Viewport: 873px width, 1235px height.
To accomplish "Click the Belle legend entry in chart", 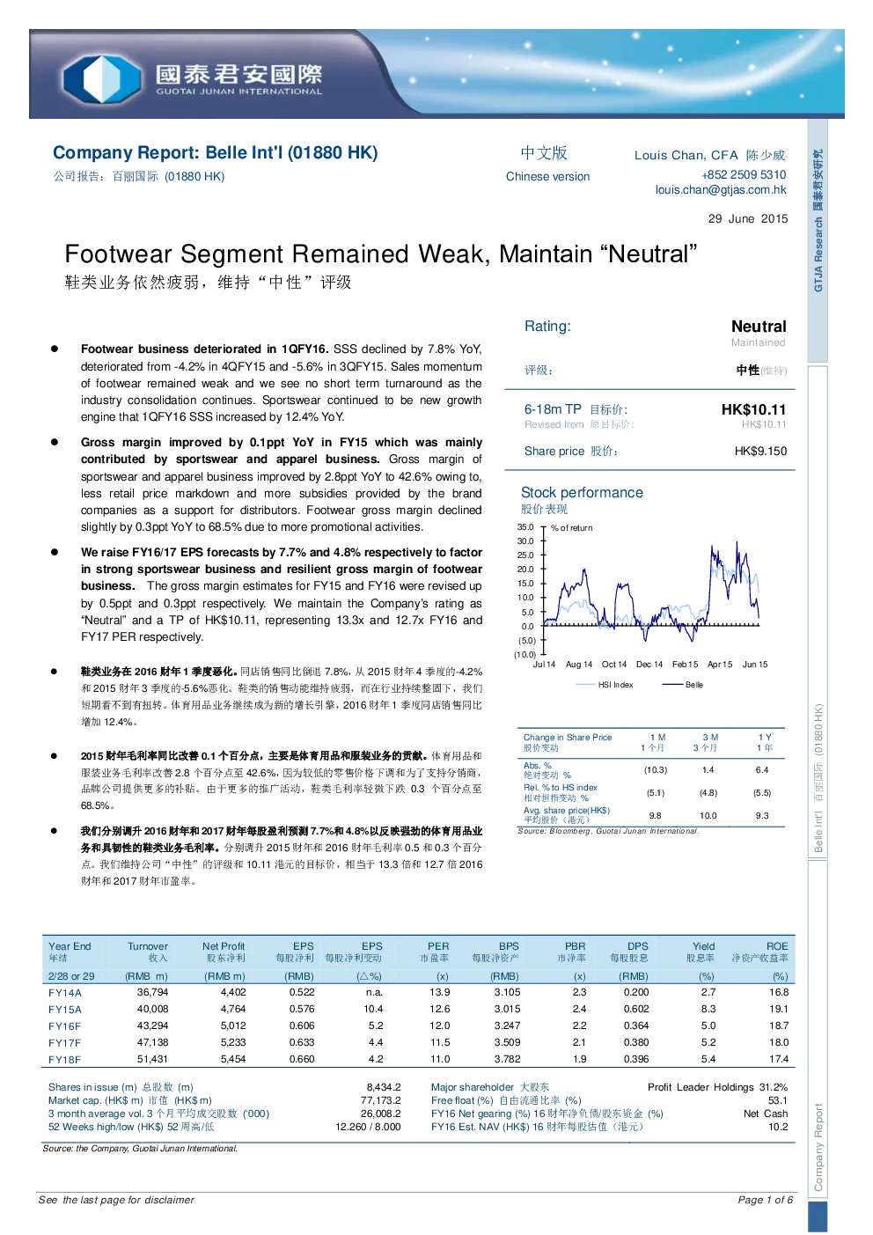I will pyautogui.click(x=684, y=685).
